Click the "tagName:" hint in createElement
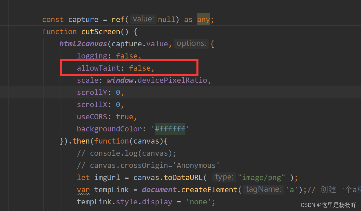The image size is (361, 211). click(x=263, y=189)
